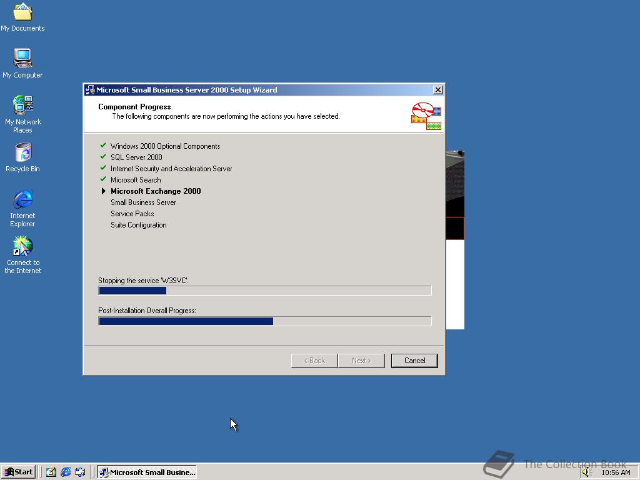Launch Internet Explorer from quick launch
Image resolution: width=640 pixels, height=480 pixels.
pyautogui.click(x=66, y=472)
